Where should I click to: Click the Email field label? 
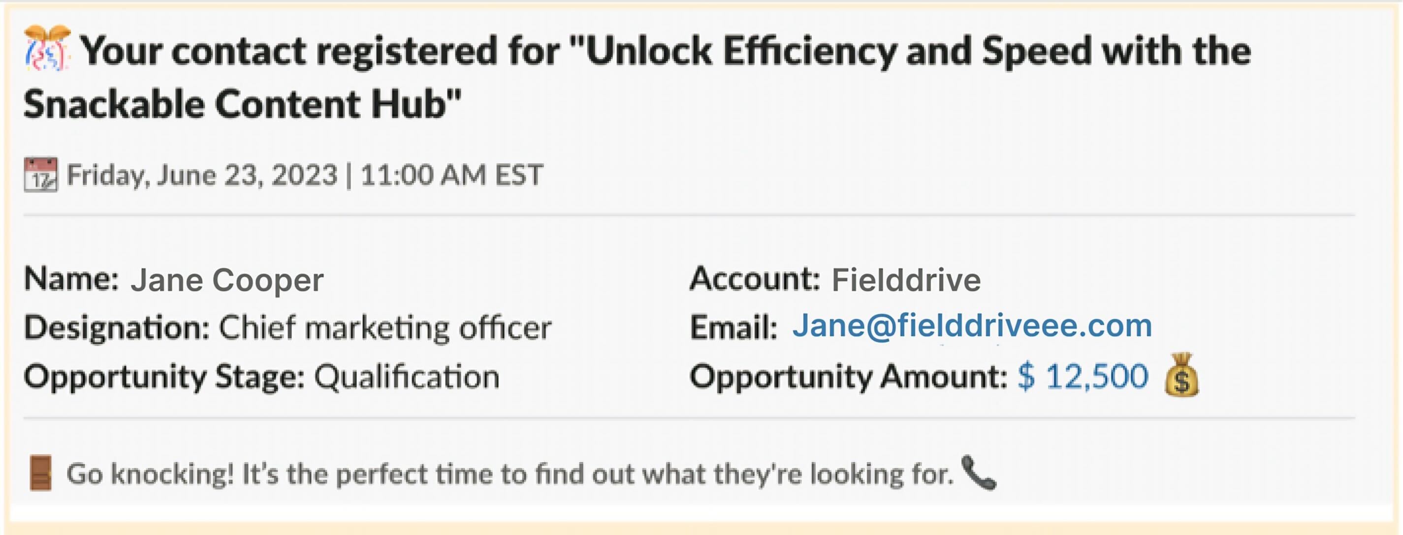point(733,327)
